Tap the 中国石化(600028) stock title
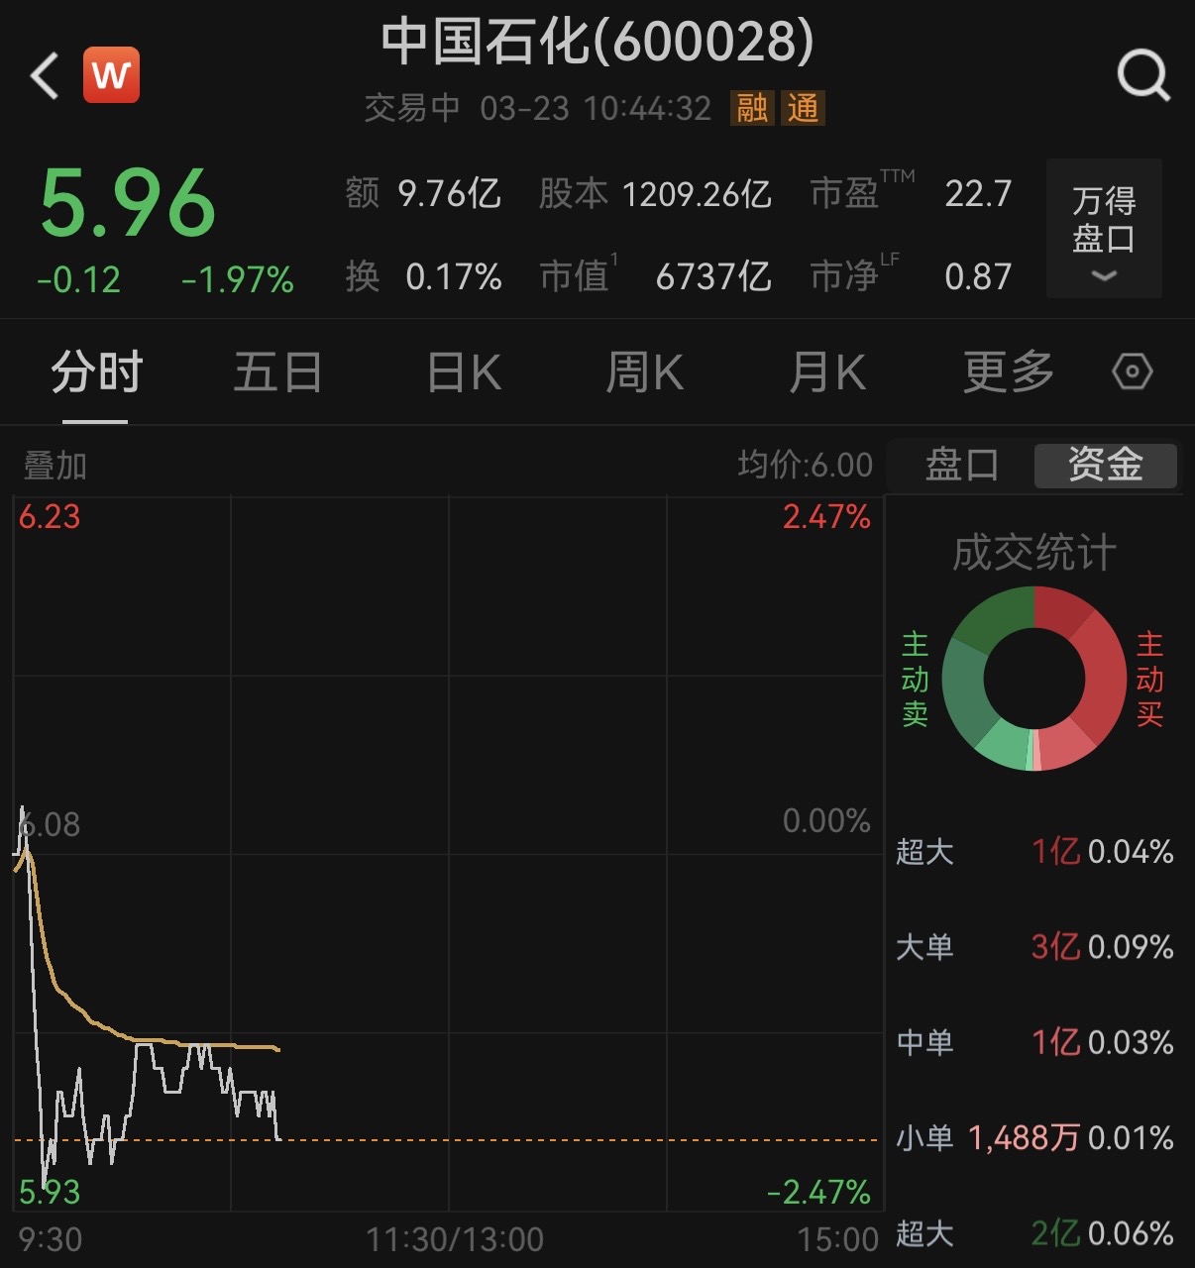The width and height of the screenshot is (1195, 1268). pos(597,42)
